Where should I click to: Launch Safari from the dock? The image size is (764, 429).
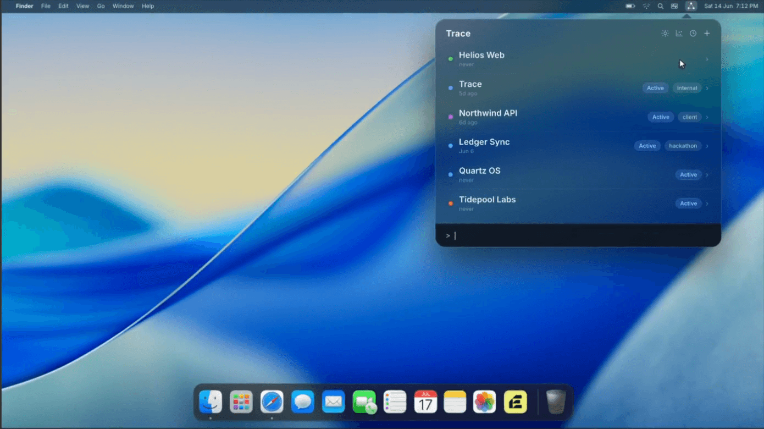tap(272, 402)
